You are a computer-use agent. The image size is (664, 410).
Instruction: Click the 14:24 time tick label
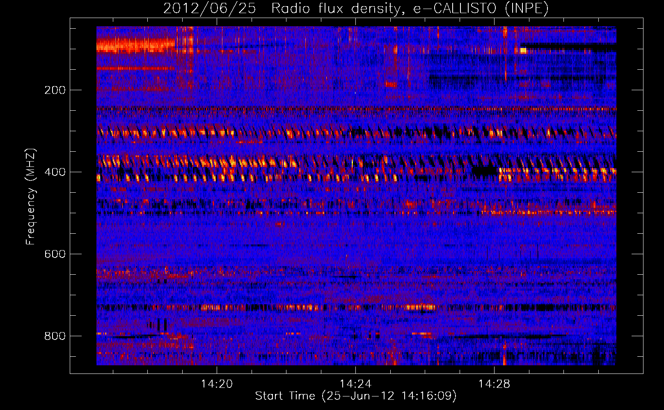coord(355,384)
